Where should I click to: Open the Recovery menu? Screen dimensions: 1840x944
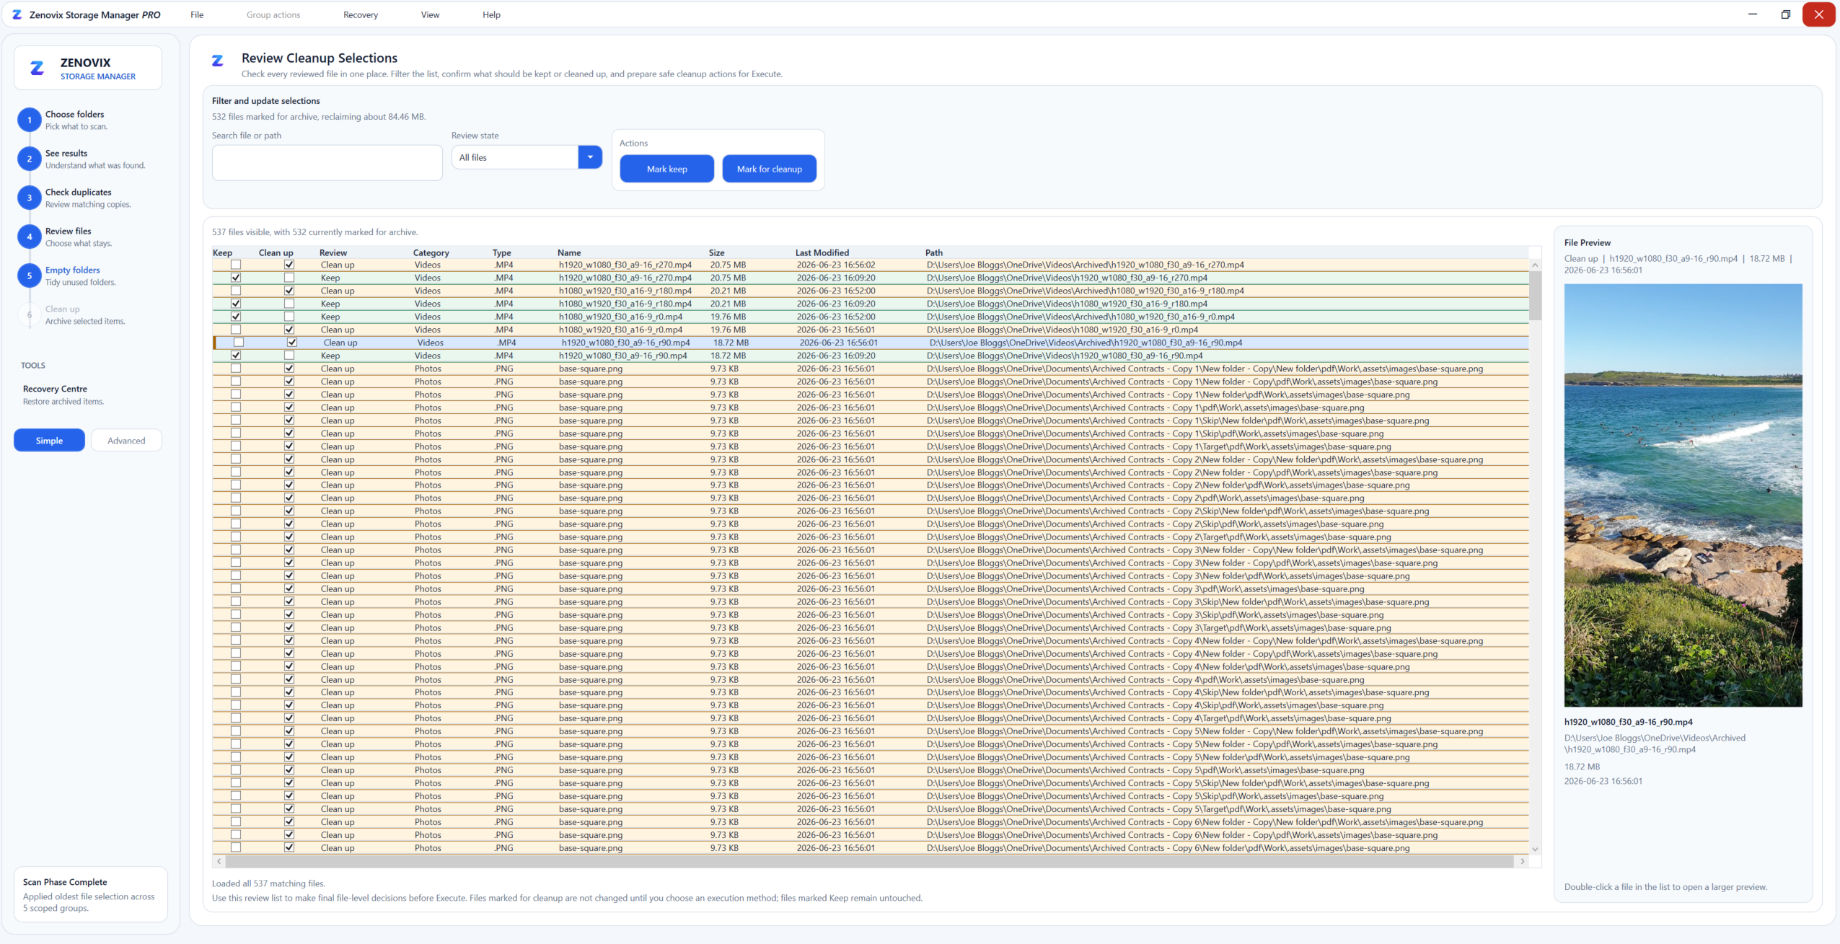coord(361,14)
